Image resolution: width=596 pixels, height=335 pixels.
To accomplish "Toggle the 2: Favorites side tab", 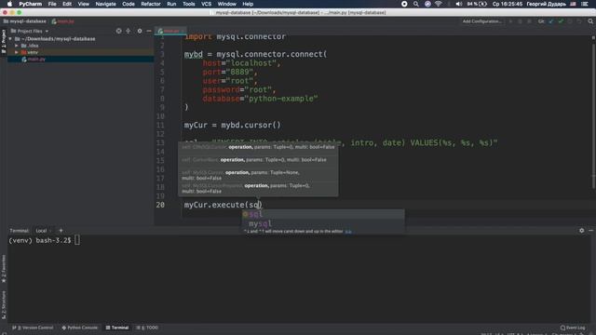I will click(4, 269).
